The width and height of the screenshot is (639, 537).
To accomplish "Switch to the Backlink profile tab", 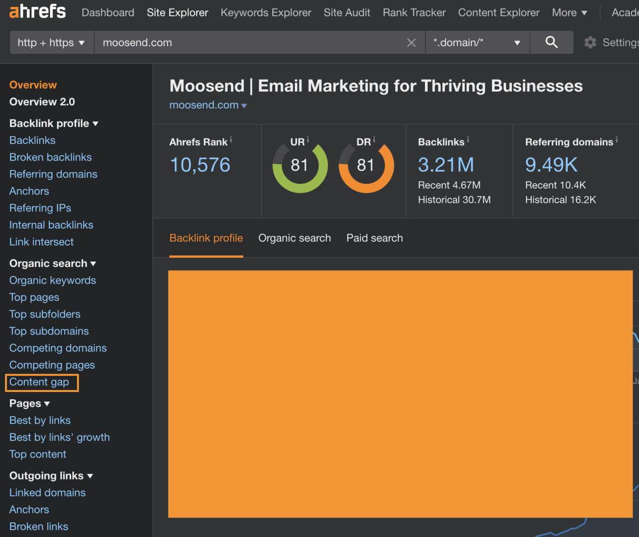I will coord(206,238).
